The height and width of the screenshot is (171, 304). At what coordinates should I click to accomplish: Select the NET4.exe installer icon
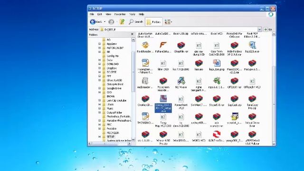pyautogui.click(x=181, y=81)
